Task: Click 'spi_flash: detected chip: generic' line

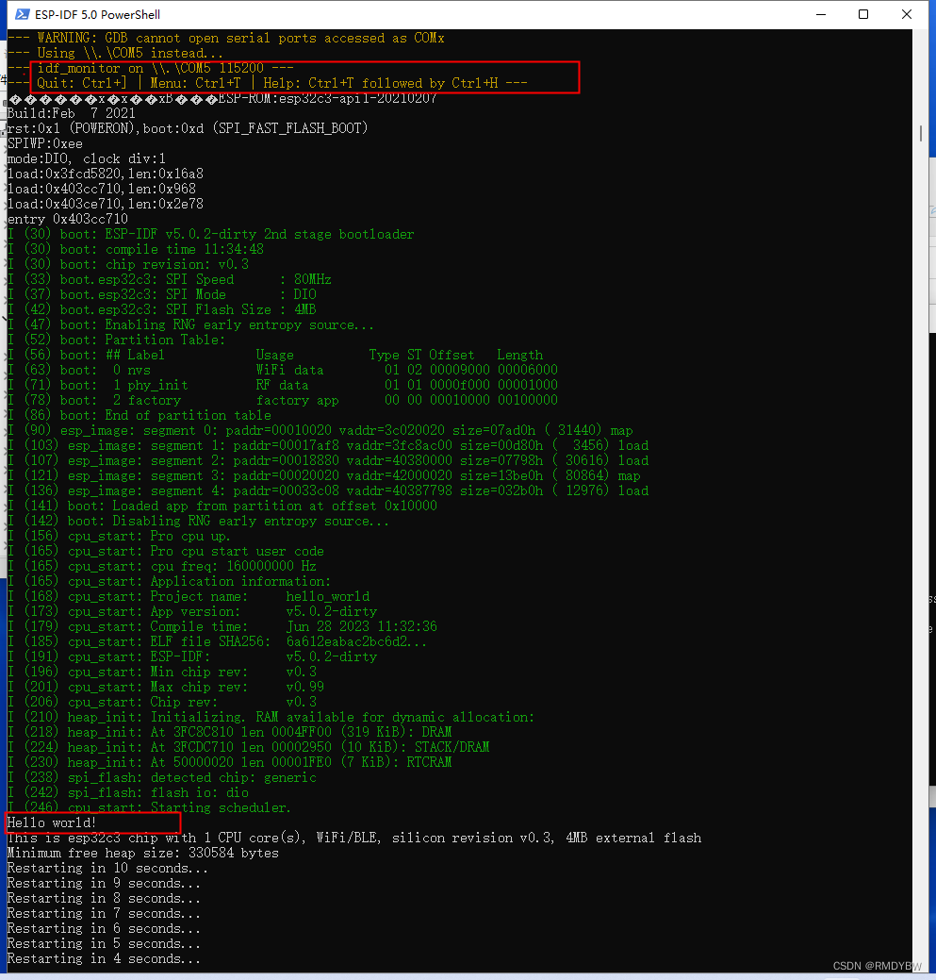Action: (x=162, y=777)
